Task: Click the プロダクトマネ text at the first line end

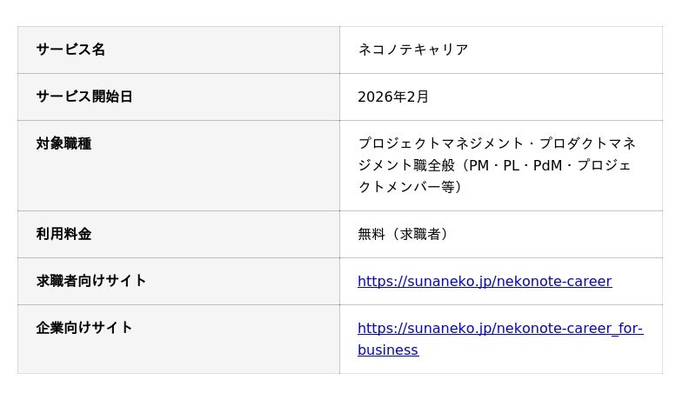Action: [x=587, y=143]
